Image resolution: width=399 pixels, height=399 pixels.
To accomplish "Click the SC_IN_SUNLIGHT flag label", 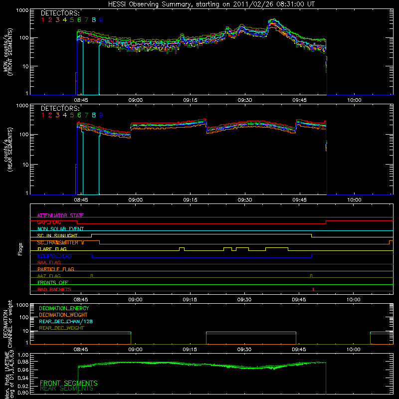I will (57, 235).
